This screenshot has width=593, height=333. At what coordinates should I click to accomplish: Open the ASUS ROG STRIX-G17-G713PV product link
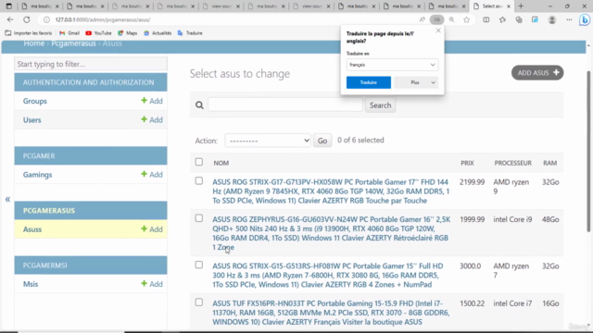pyautogui.click(x=331, y=191)
